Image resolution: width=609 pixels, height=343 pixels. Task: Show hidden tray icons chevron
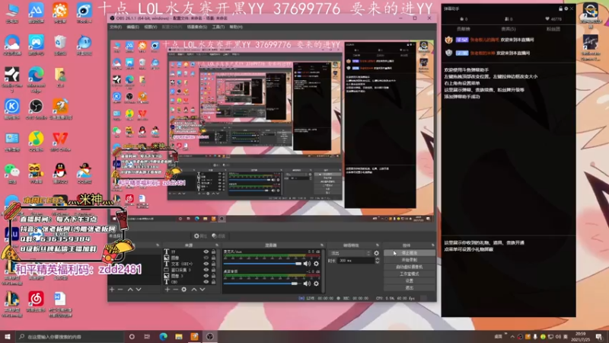[x=512, y=337]
